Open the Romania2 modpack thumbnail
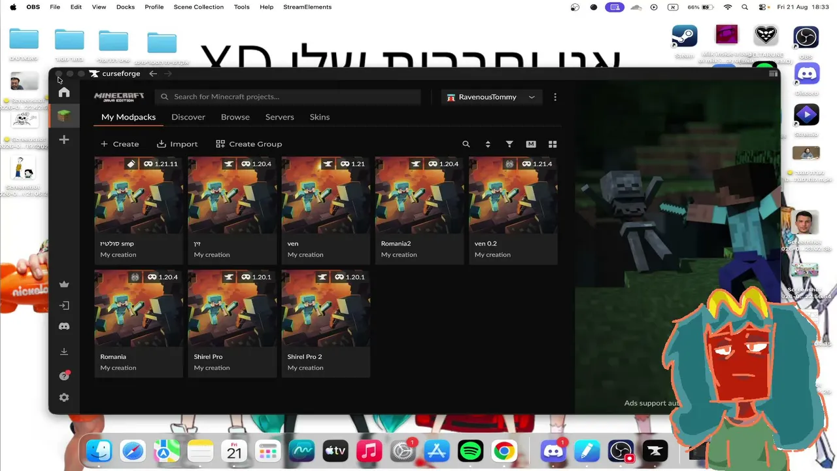The image size is (837, 471). pos(419,196)
